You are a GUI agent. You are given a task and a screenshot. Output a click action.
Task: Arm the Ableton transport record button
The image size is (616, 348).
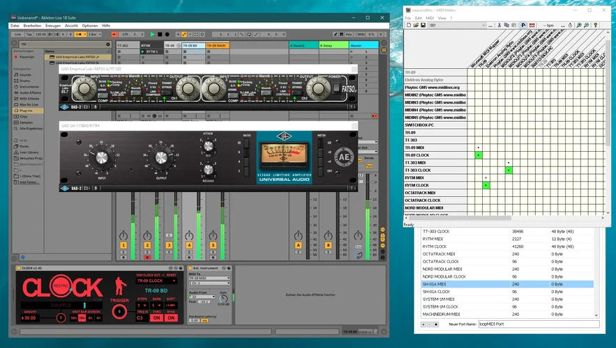coord(167,35)
